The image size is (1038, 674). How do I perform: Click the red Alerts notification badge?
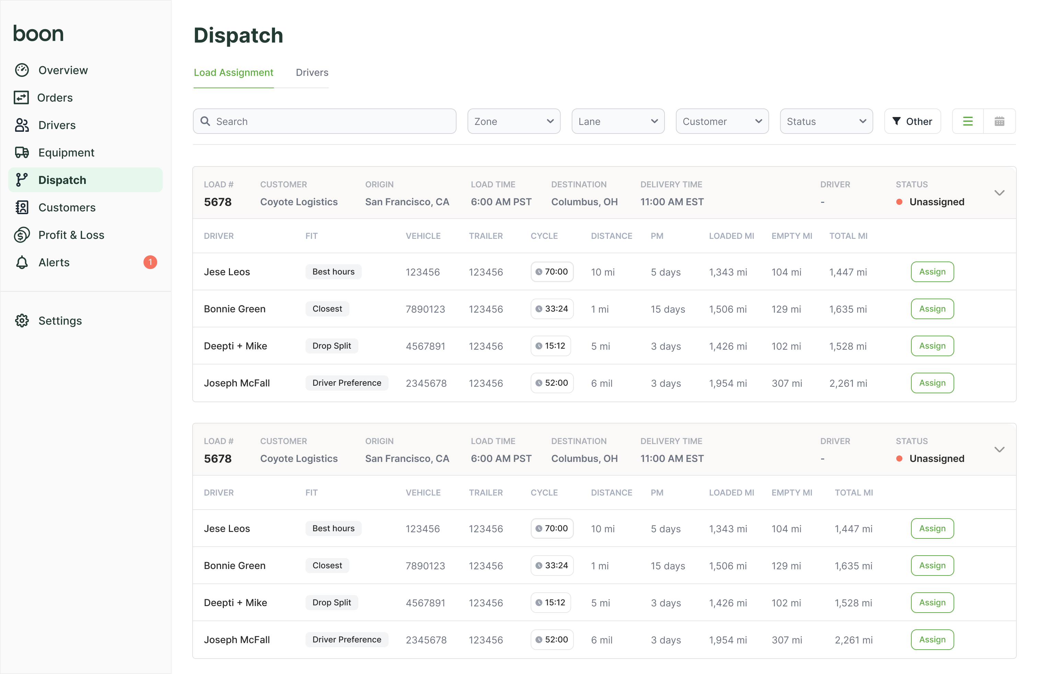[150, 263]
